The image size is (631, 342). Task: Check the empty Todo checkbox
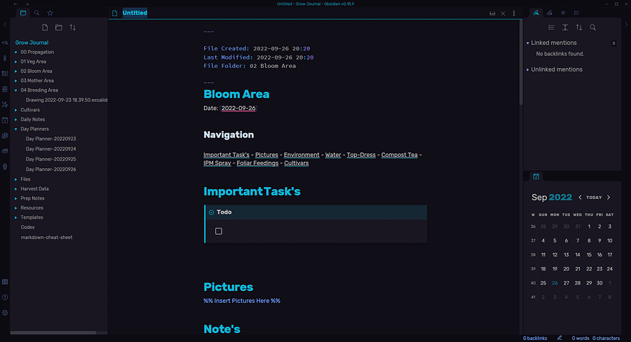pyautogui.click(x=219, y=231)
